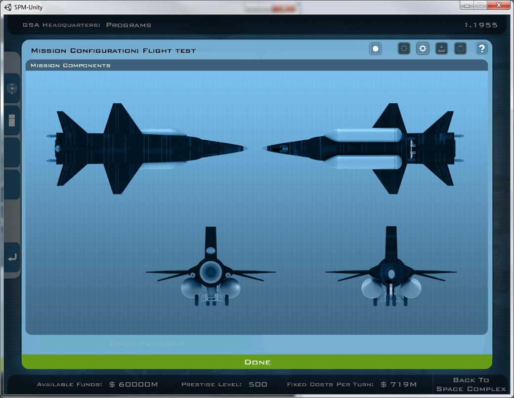
Task: Close the SPM-Unity window
Action: point(499,5)
